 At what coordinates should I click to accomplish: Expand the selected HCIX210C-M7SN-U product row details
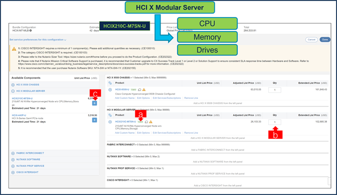point(110,122)
